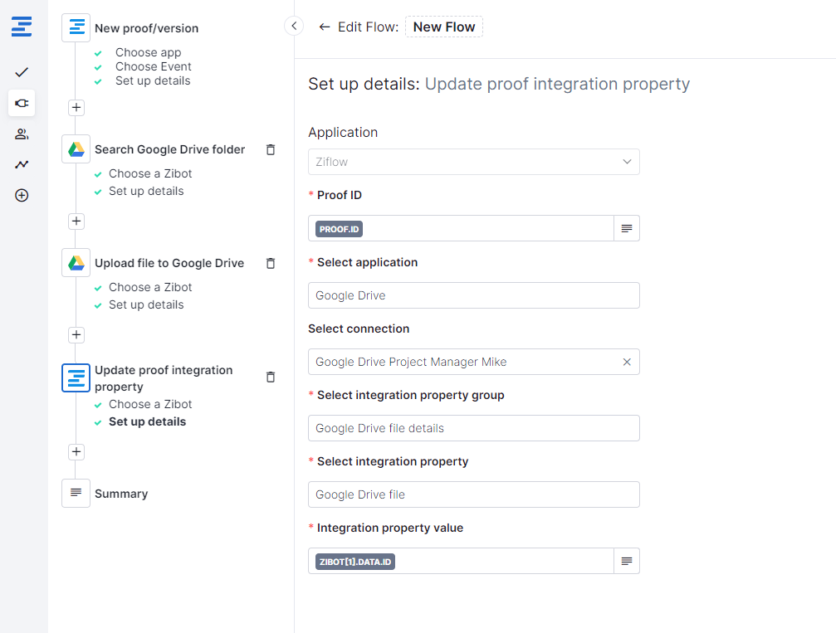This screenshot has width=836, height=633.
Task: Delete the Upload file to Google Drive step
Action: click(x=270, y=263)
